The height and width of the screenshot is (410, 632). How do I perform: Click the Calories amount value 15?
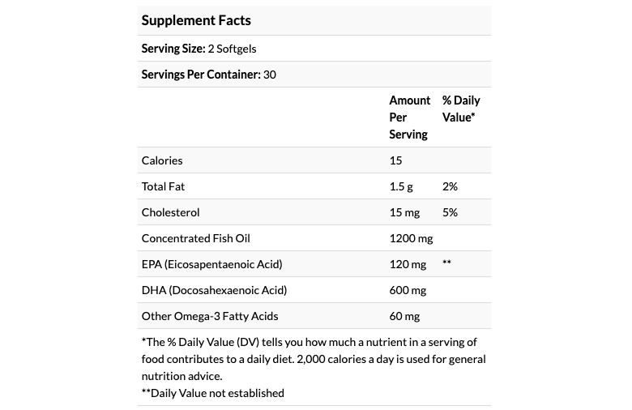395,160
